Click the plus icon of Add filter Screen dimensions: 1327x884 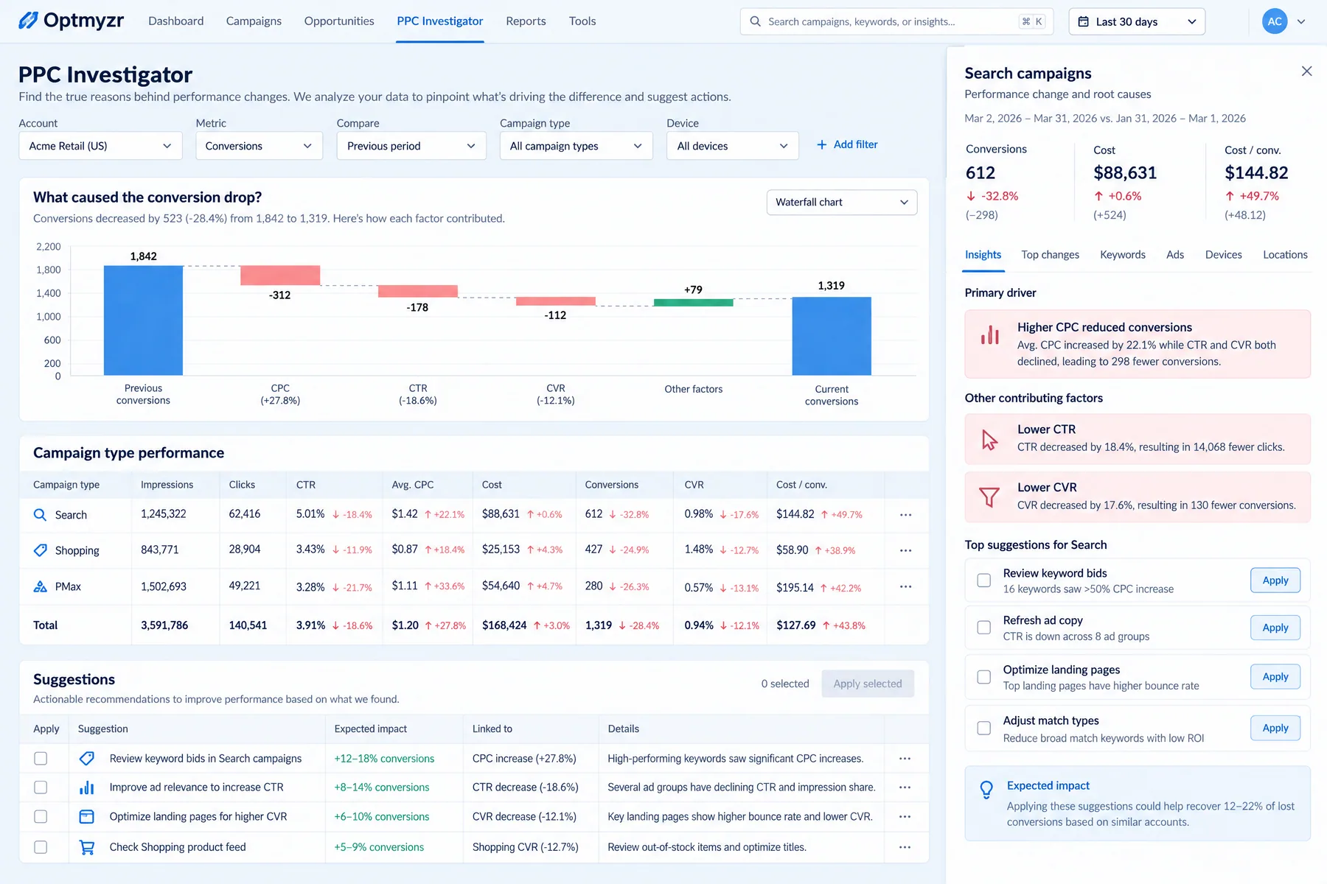click(x=822, y=144)
